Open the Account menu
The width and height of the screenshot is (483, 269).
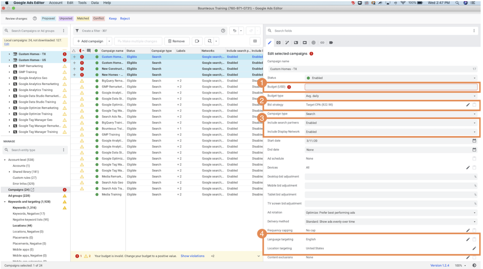(56, 3)
